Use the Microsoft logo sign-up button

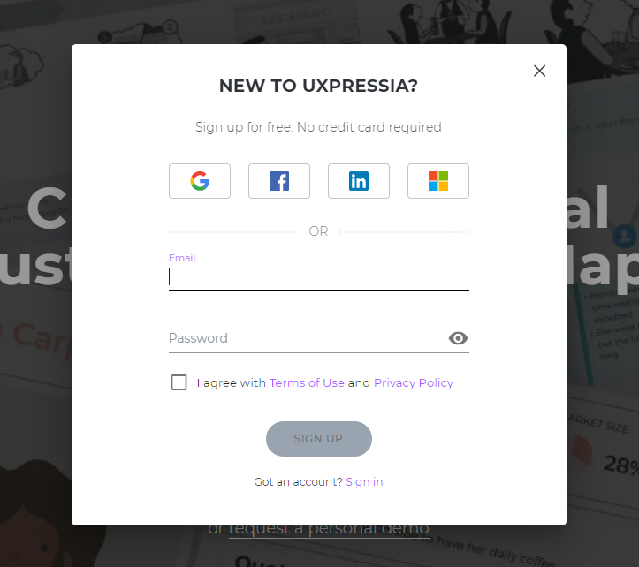click(438, 181)
